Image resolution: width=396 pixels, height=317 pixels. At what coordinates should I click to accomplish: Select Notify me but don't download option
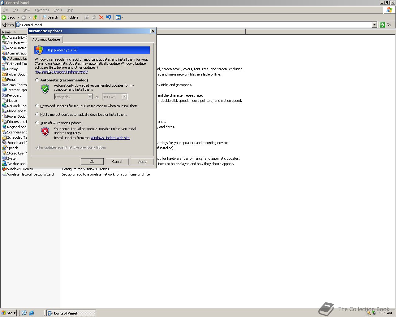pyautogui.click(x=37, y=115)
